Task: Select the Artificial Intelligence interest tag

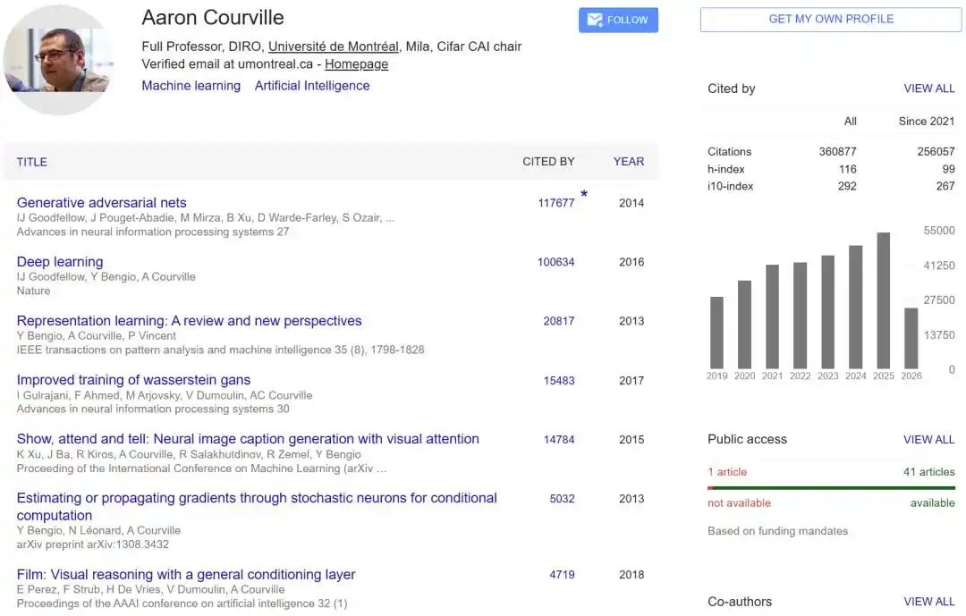Action: tap(312, 86)
